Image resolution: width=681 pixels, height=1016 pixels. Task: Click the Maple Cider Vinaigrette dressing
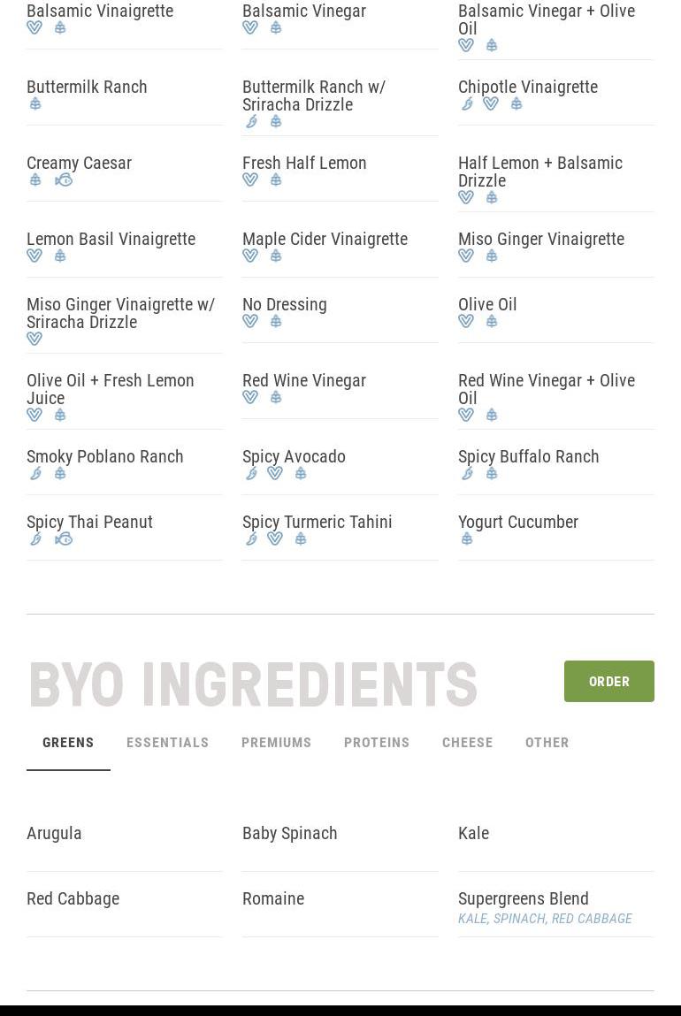coord(325,239)
